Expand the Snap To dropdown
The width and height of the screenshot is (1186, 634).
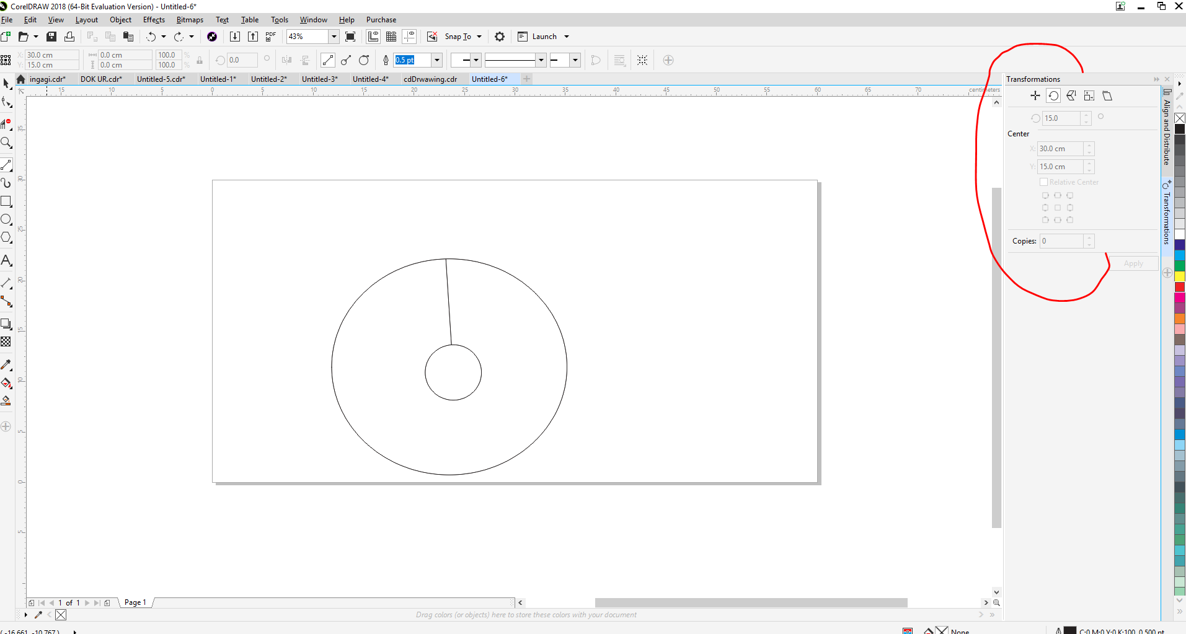pyautogui.click(x=479, y=37)
